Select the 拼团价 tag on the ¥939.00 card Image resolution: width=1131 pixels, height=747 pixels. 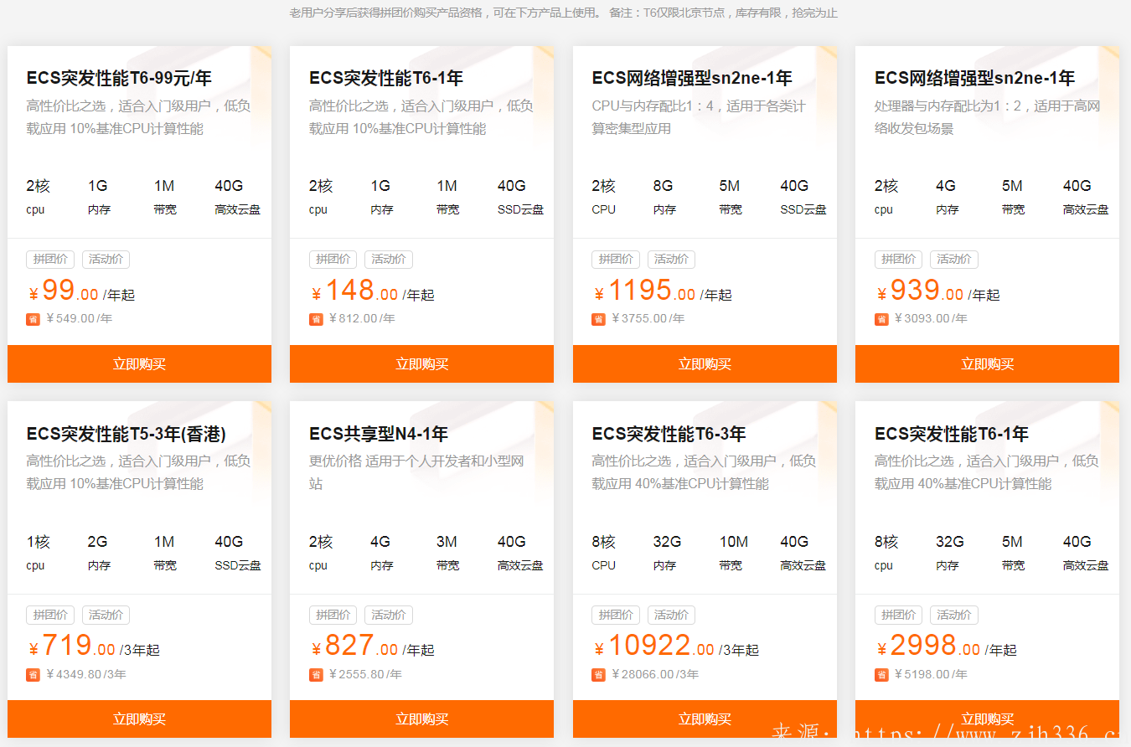click(899, 260)
